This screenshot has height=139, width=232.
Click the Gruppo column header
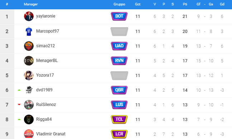119,4
